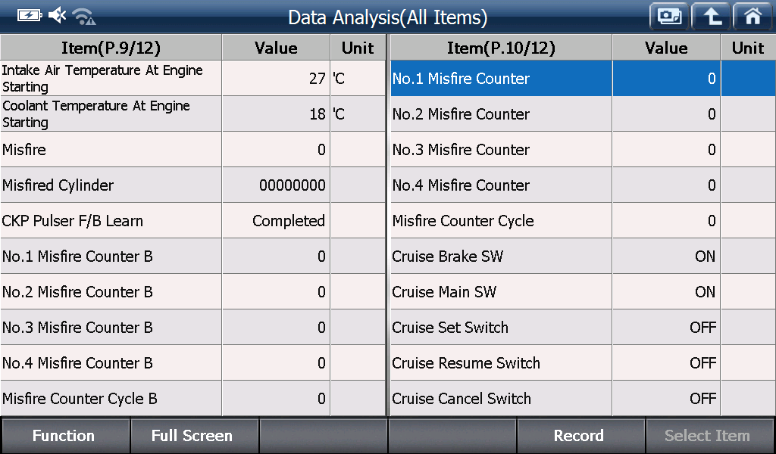Tap the muted speaker status icon
Screen dimensions: 776x454
[x=57, y=15]
